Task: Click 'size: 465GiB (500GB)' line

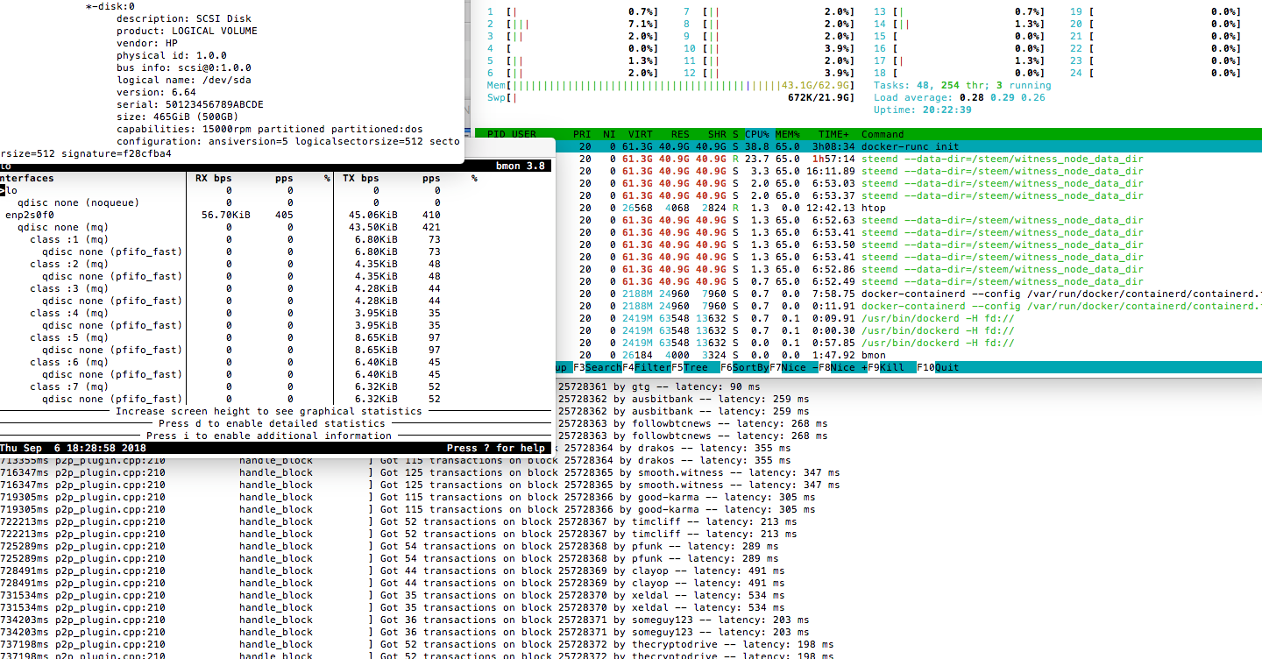Action: [x=177, y=117]
